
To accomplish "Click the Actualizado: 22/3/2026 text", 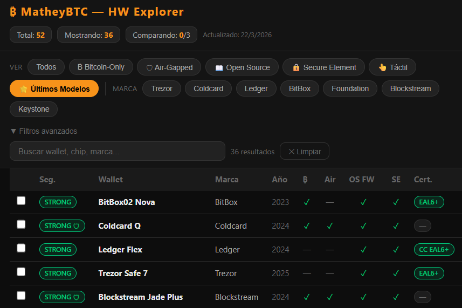I will pyautogui.click(x=237, y=35).
